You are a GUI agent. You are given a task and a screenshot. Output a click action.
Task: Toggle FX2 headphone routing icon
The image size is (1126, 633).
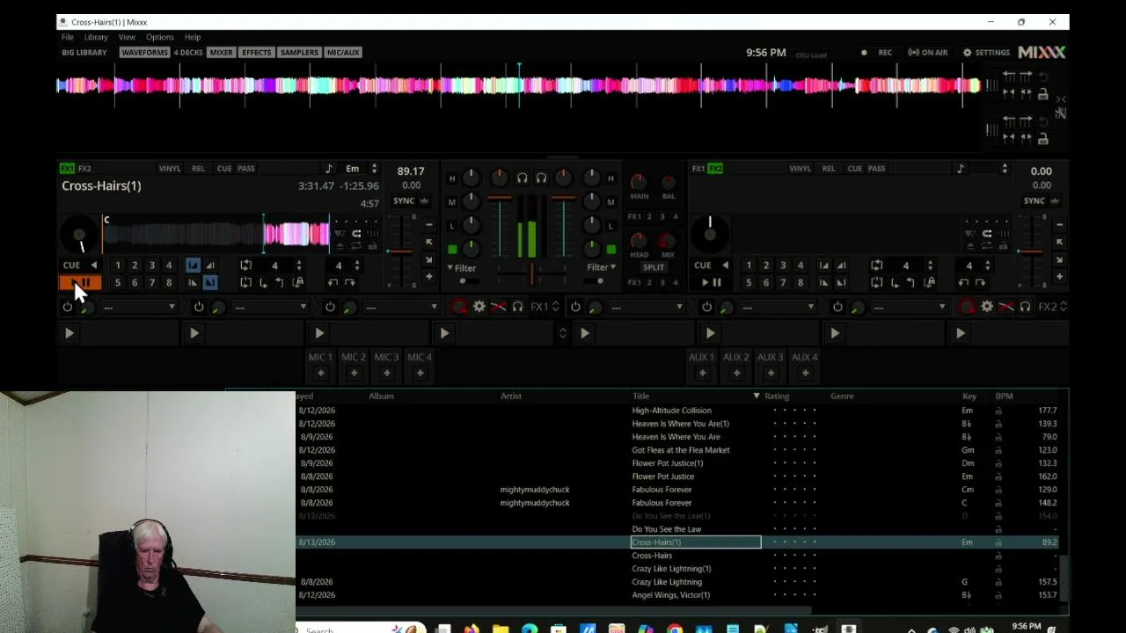coord(1025,307)
